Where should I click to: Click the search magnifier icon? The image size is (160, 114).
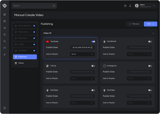click(54, 6)
